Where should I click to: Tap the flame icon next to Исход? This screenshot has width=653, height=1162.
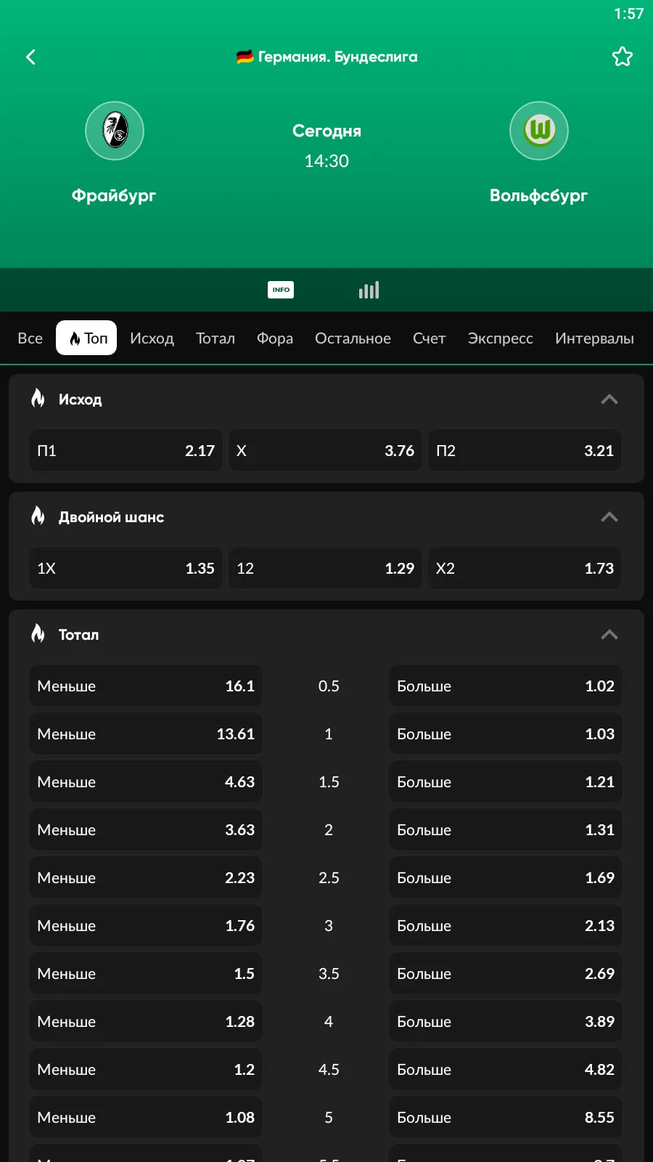pos(38,398)
